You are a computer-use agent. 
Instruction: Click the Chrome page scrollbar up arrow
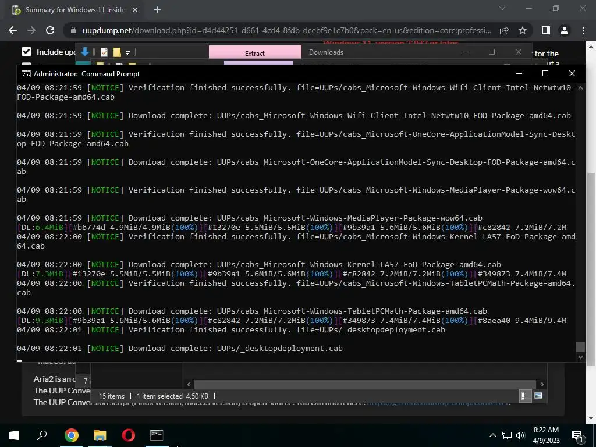(x=591, y=47)
